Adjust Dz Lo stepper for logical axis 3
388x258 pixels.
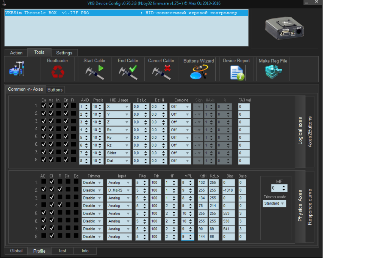point(145,122)
